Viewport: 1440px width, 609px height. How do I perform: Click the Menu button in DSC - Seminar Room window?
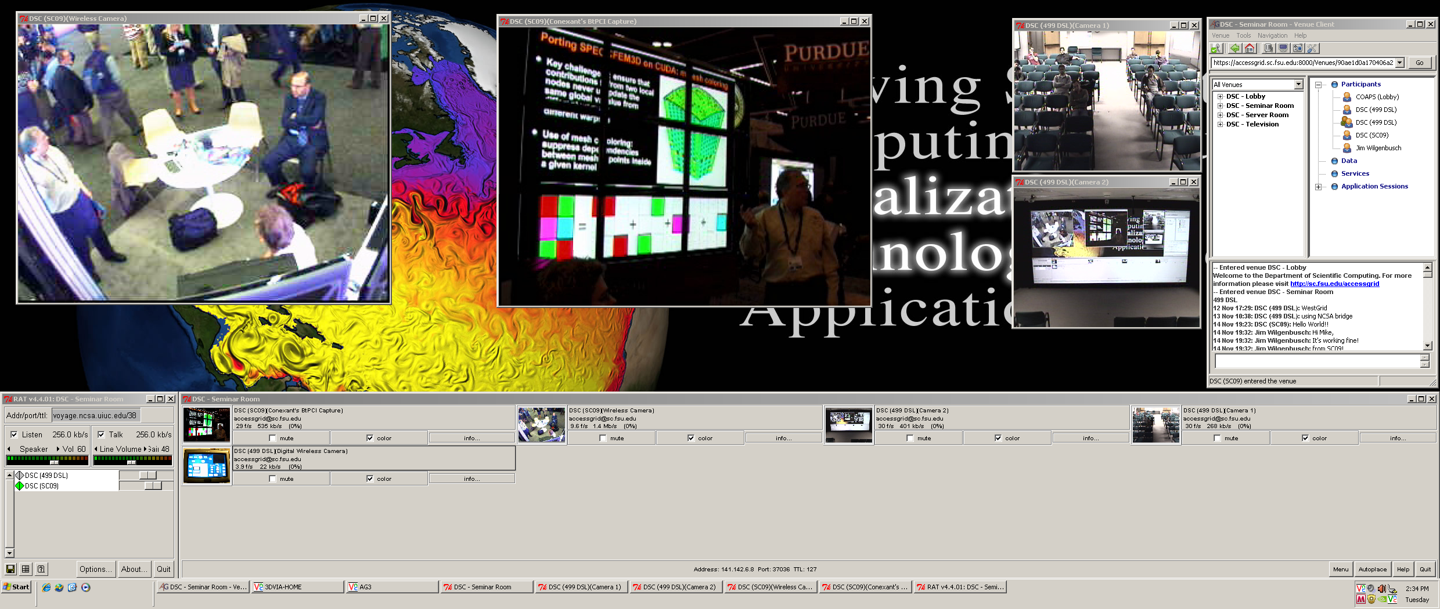coord(1341,570)
